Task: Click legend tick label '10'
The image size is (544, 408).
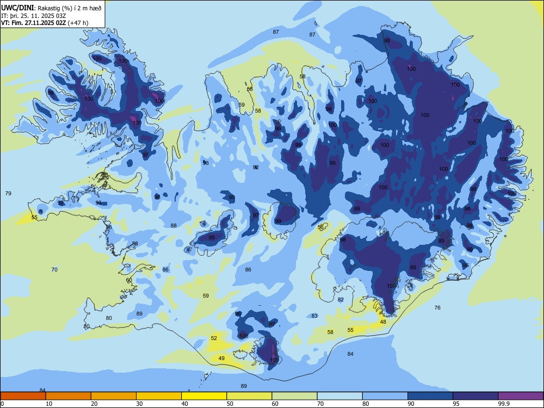Action: pyautogui.click(x=49, y=404)
